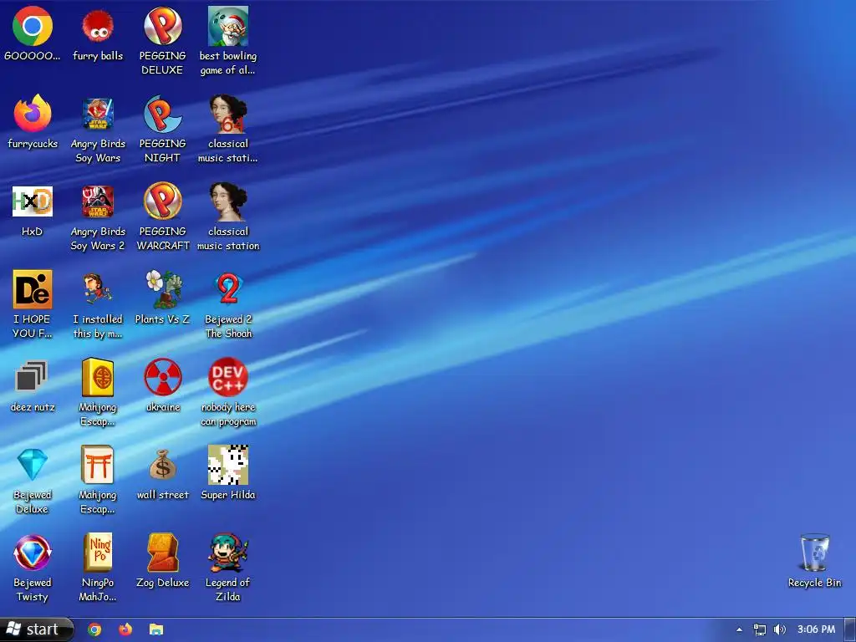This screenshot has width=856, height=642.
Task: Open the Chrome desktop shortcut labeled GOOOOO...
Action: (x=33, y=26)
